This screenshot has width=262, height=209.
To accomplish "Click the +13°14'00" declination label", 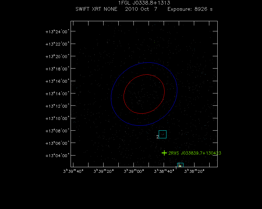I will [x=57, y=94].
